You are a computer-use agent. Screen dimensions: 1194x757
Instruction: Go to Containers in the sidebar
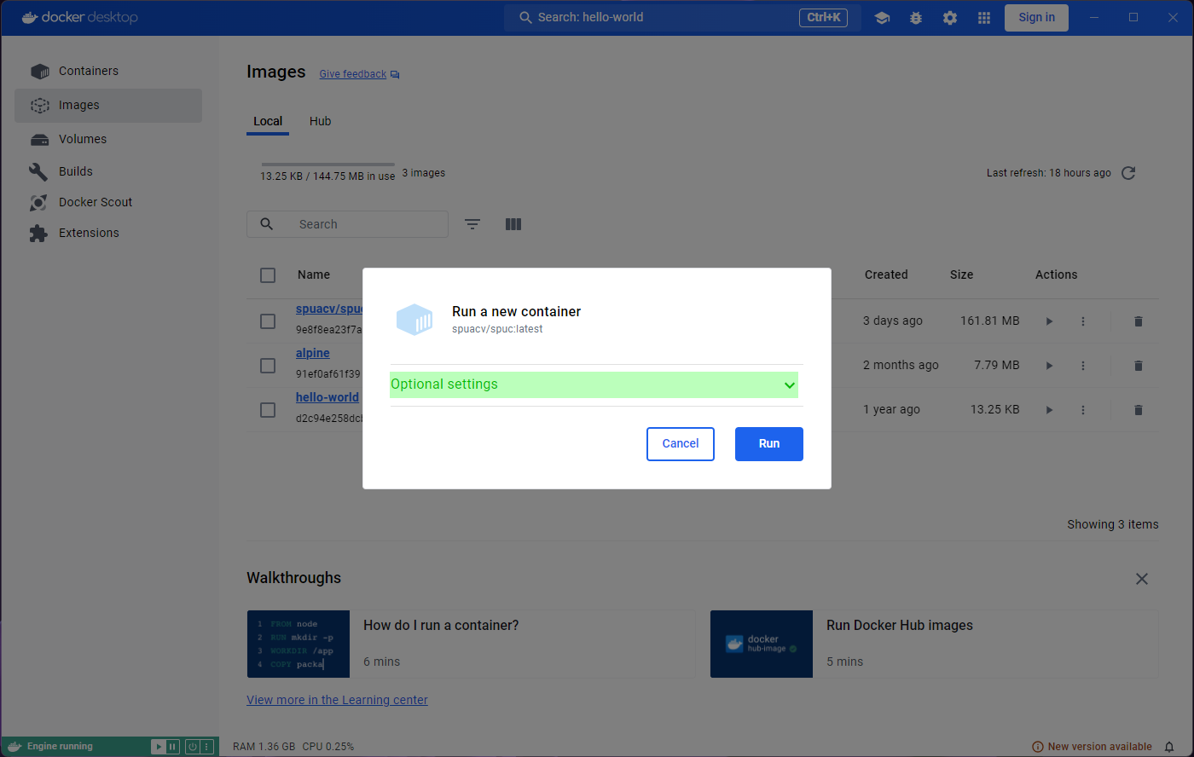coord(108,72)
